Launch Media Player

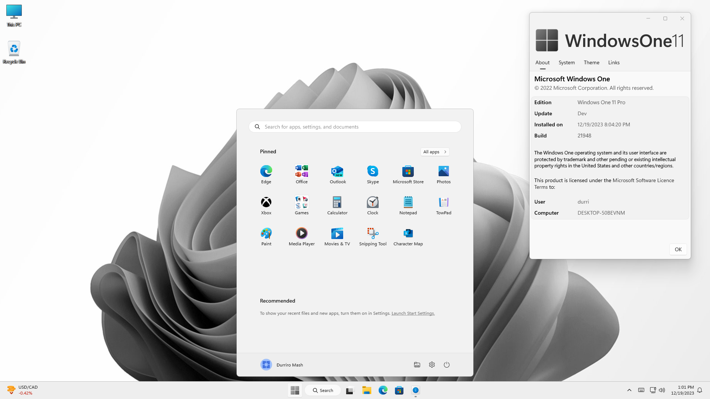click(x=302, y=236)
